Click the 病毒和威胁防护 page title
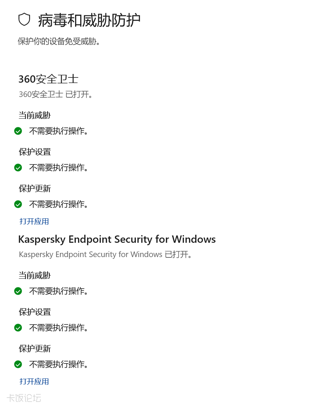 [89, 20]
